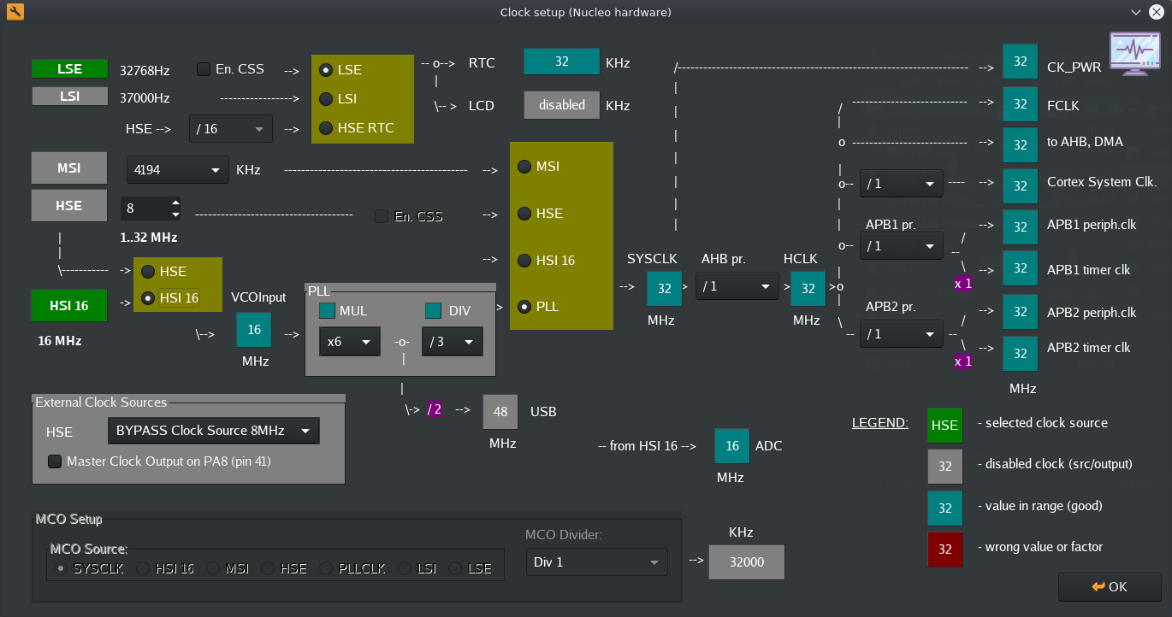The image size is (1172, 617).
Task: Open the MCO Divider dropdown
Action: coord(596,561)
